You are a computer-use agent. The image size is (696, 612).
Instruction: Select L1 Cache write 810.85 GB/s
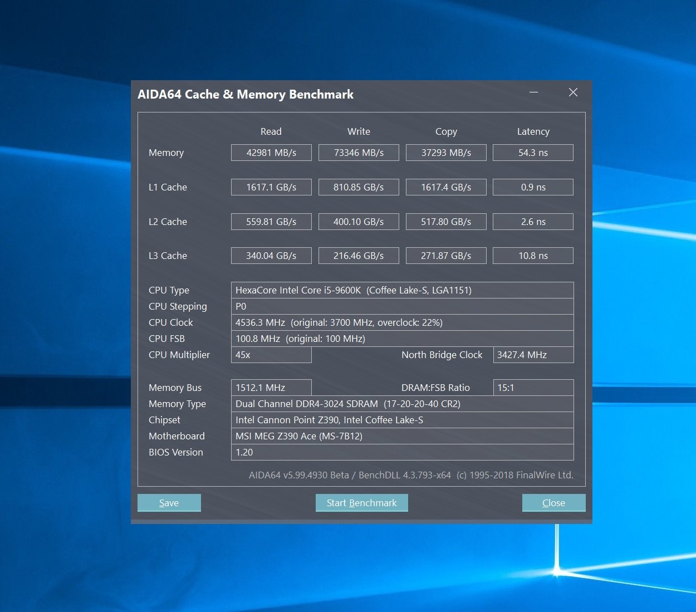359,187
